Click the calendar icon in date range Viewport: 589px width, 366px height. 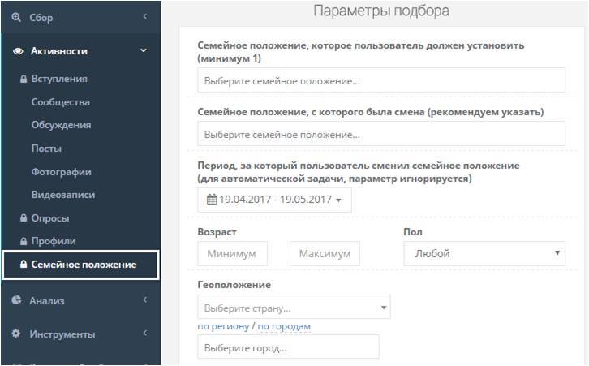point(212,200)
